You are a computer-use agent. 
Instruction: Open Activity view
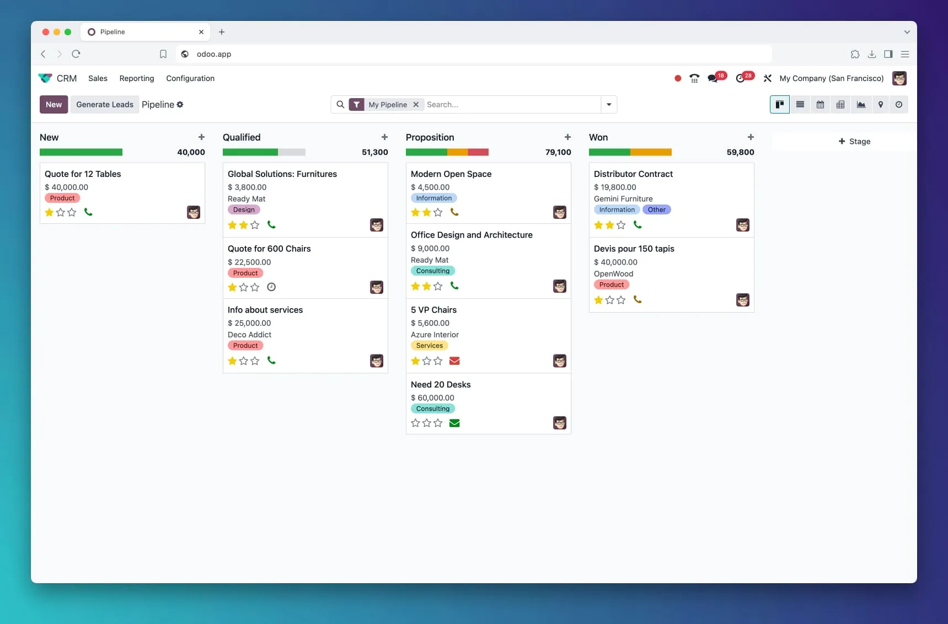coord(899,104)
